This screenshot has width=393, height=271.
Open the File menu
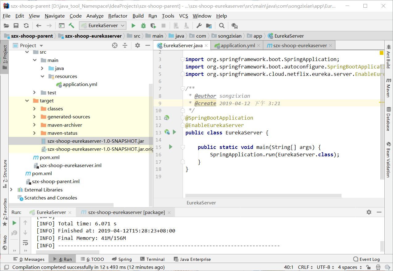click(x=6, y=16)
